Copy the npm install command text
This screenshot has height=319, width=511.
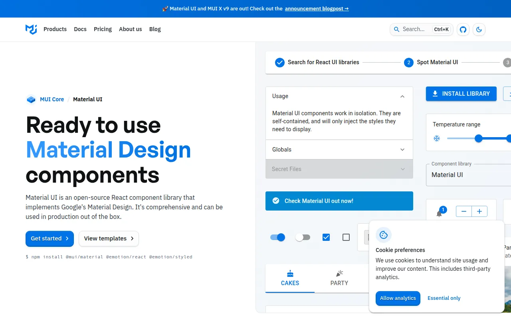pos(109,257)
